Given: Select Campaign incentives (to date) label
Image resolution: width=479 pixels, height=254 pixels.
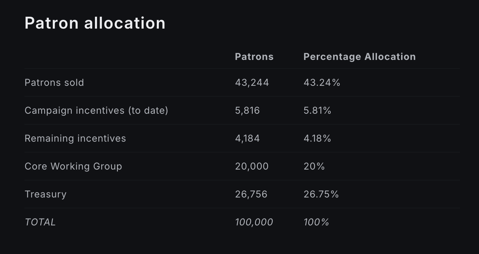Looking at the screenshot, I should (x=96, y=110).
